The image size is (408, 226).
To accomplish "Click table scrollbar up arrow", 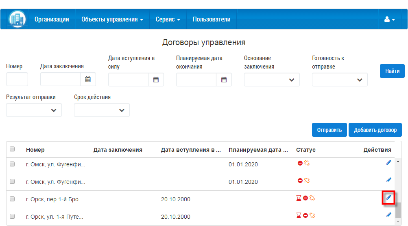I will (398, 161).
